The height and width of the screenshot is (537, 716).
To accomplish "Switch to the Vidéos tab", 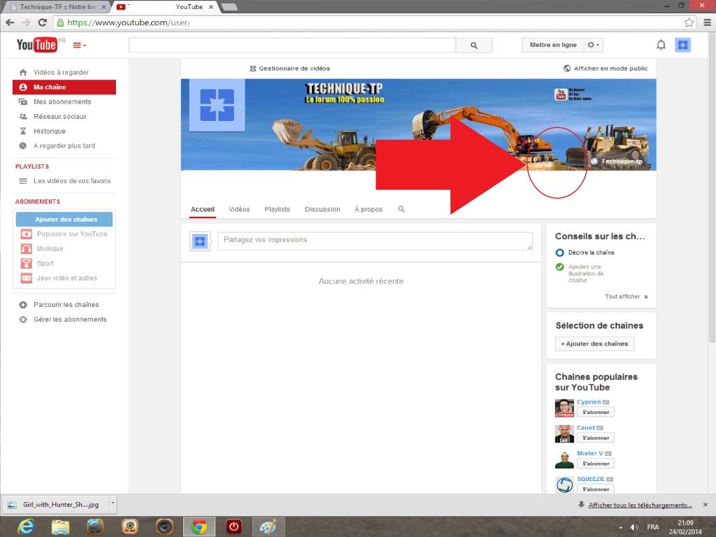I will click(239, 209).
